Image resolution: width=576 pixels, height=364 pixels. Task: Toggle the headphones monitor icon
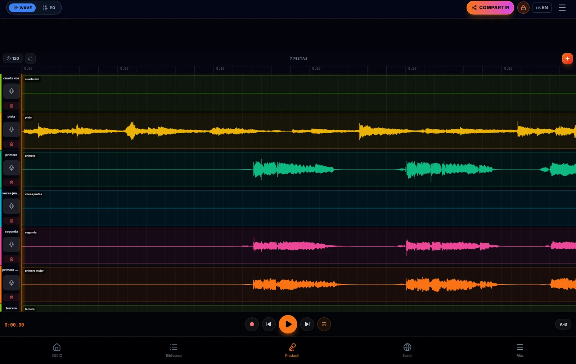[x=30, y=59]
